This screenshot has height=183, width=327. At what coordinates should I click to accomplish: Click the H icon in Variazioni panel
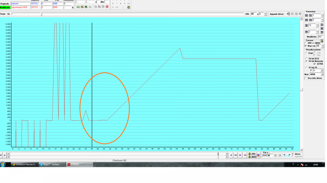[x=322, y=28]
